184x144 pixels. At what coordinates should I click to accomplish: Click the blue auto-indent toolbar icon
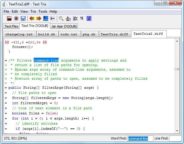click(x=46, y=18)
